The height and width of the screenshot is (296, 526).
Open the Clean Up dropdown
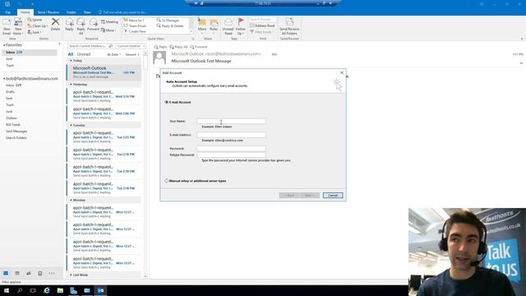tap(38, 25)
